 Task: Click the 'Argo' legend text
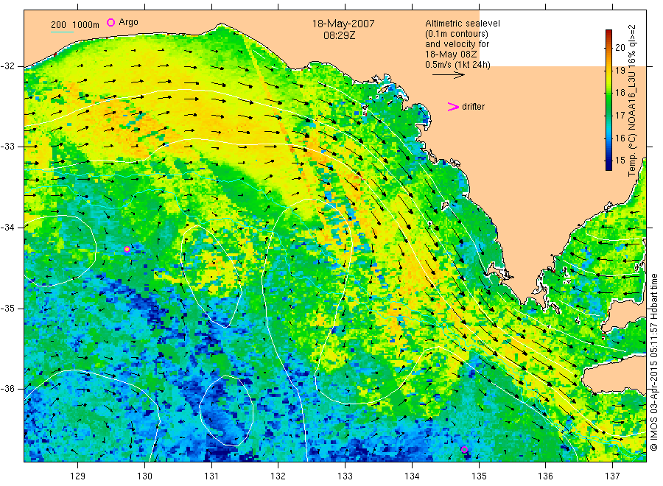[x=128, y=22]
